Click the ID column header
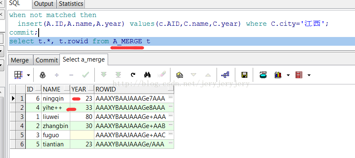355x158 pixels. 34,89
